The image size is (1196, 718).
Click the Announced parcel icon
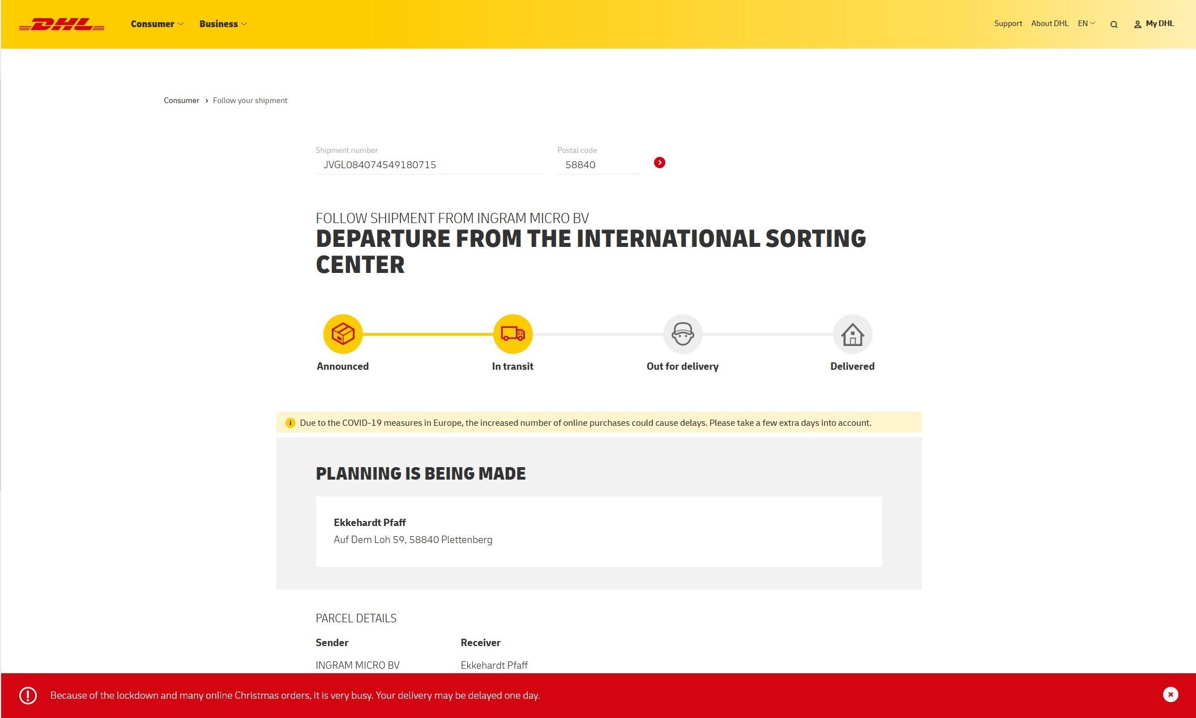[x=343, y=334]
